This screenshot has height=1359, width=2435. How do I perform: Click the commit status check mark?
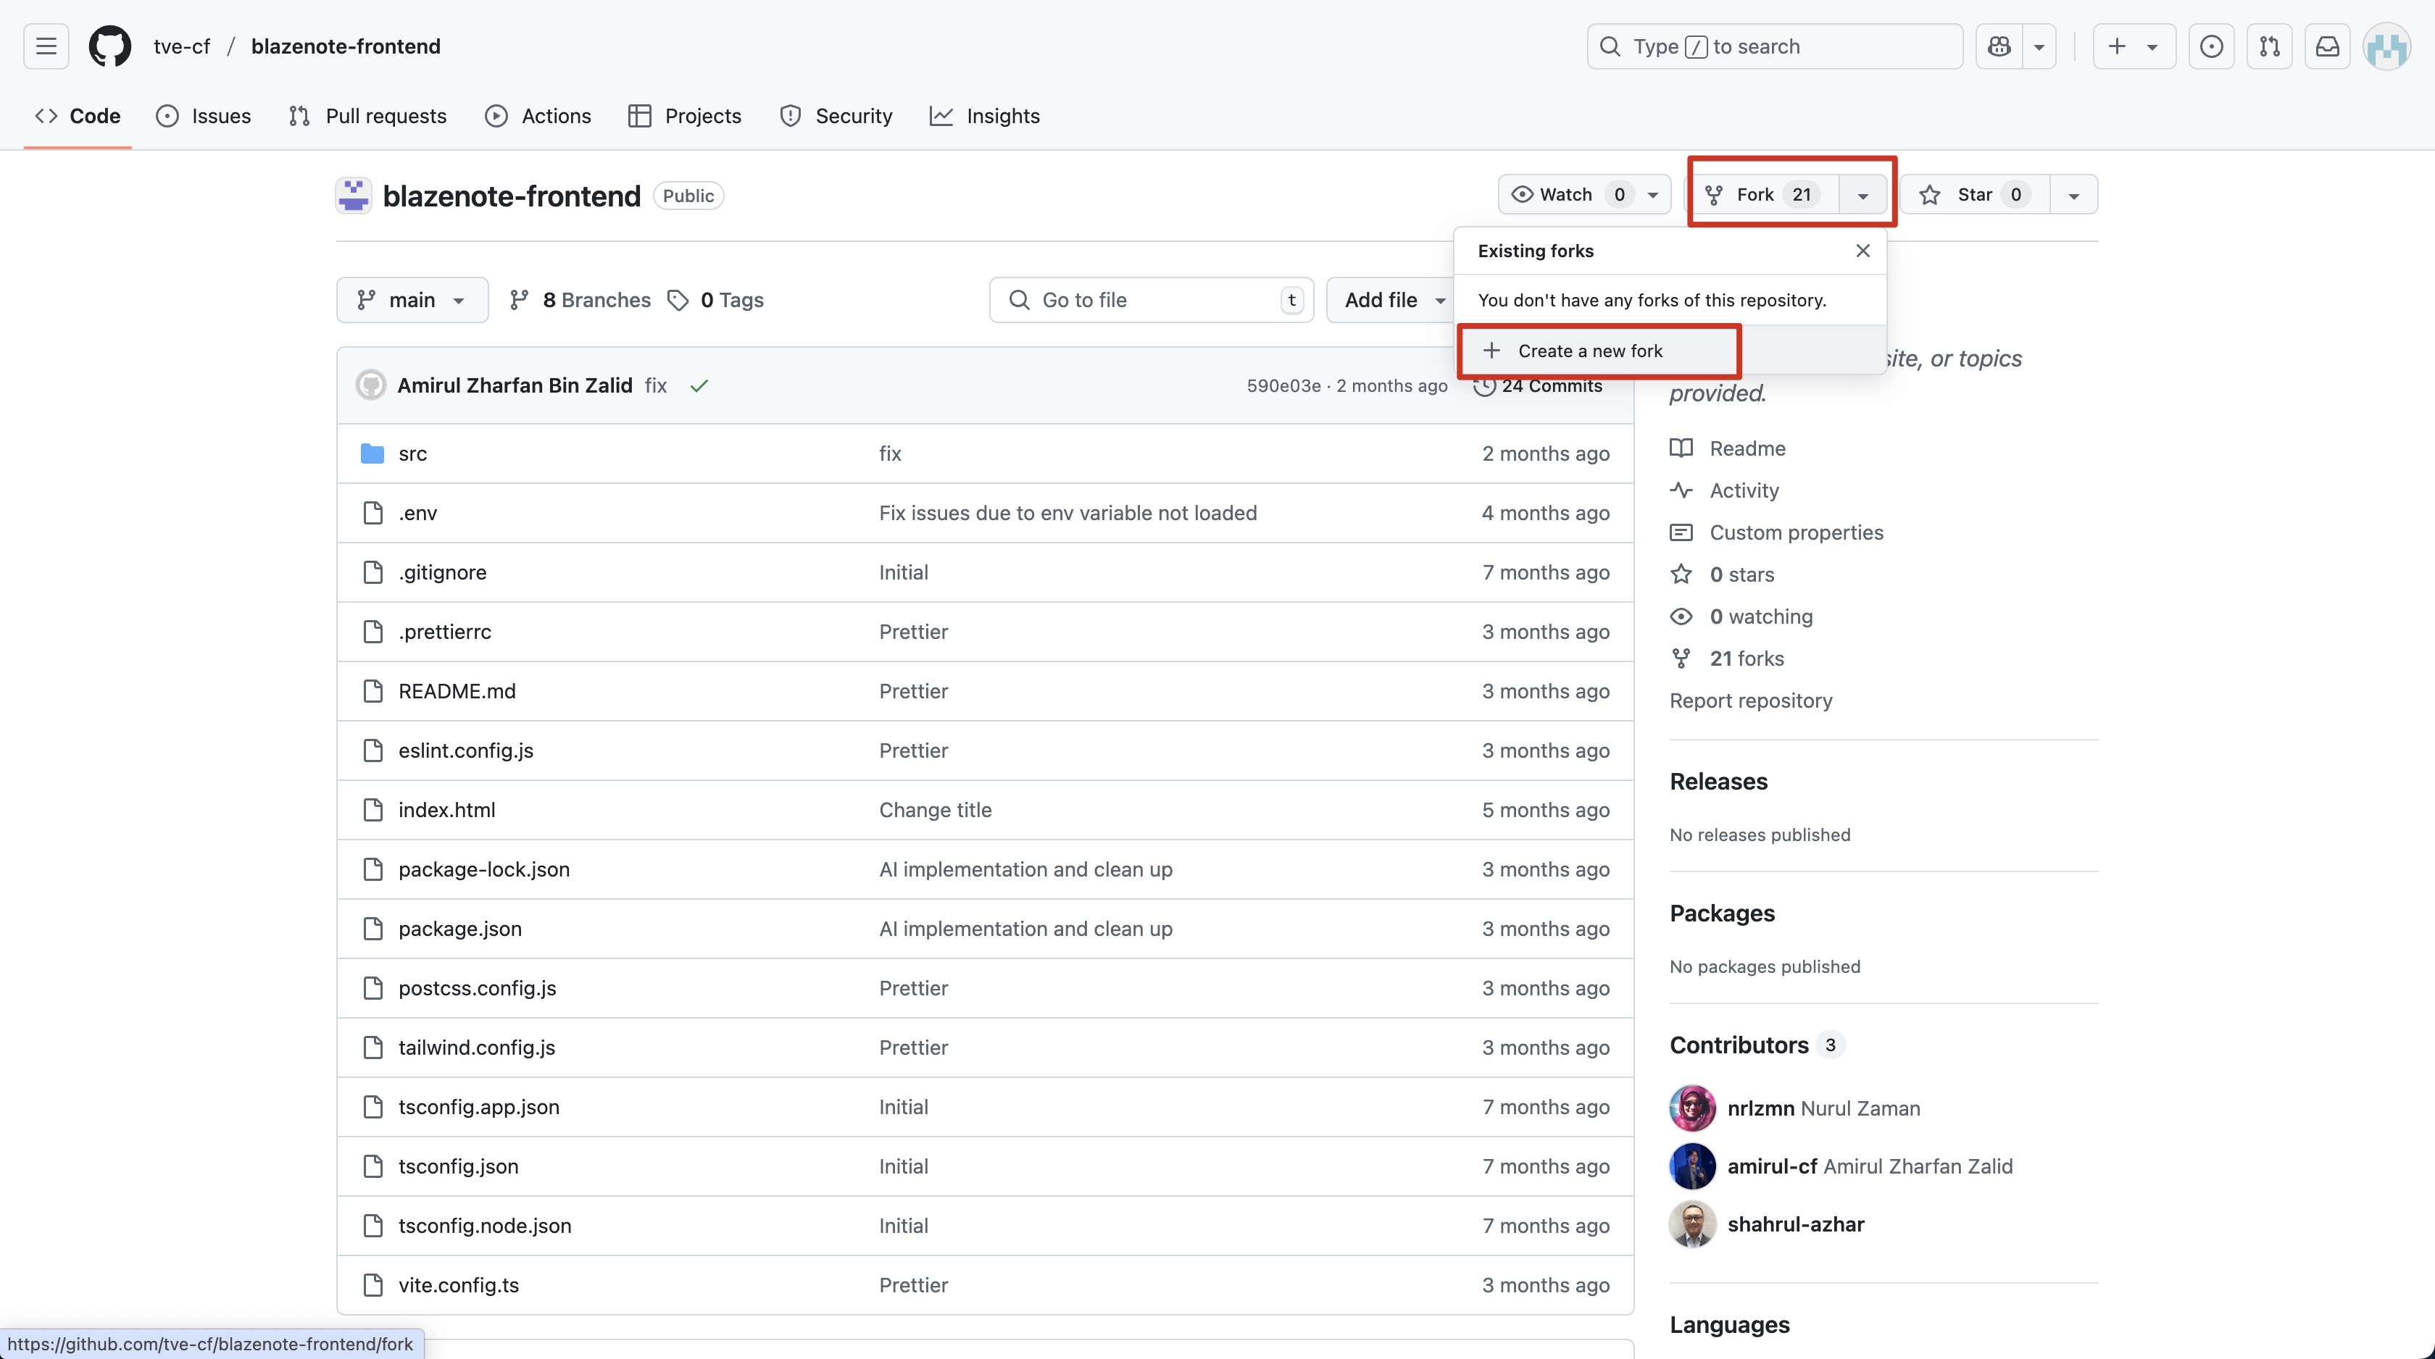[699, 385]
